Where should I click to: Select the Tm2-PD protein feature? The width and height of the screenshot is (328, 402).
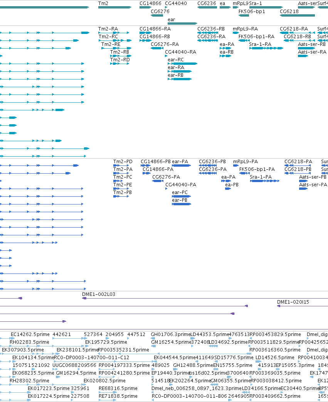tap(121, 166)
